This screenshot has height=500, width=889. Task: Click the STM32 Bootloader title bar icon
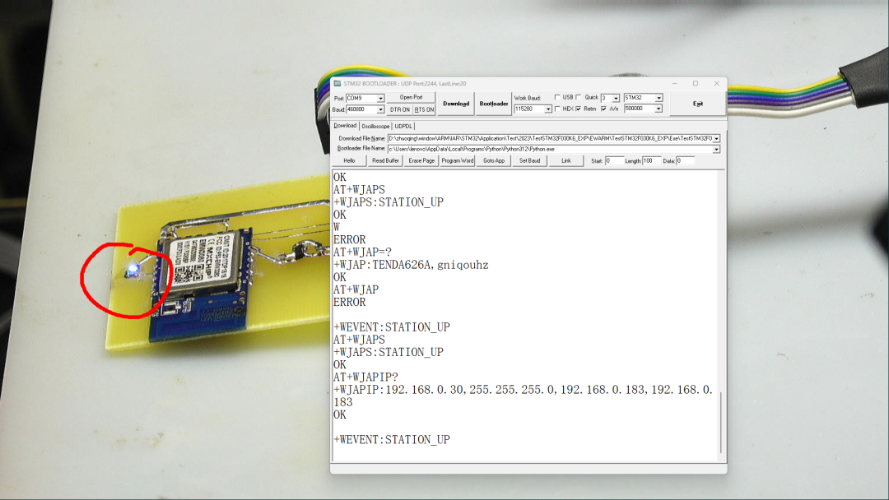(x=337, y=83)
